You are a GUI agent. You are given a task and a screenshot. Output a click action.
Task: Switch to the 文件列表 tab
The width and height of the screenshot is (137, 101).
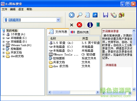coord(58,32)
